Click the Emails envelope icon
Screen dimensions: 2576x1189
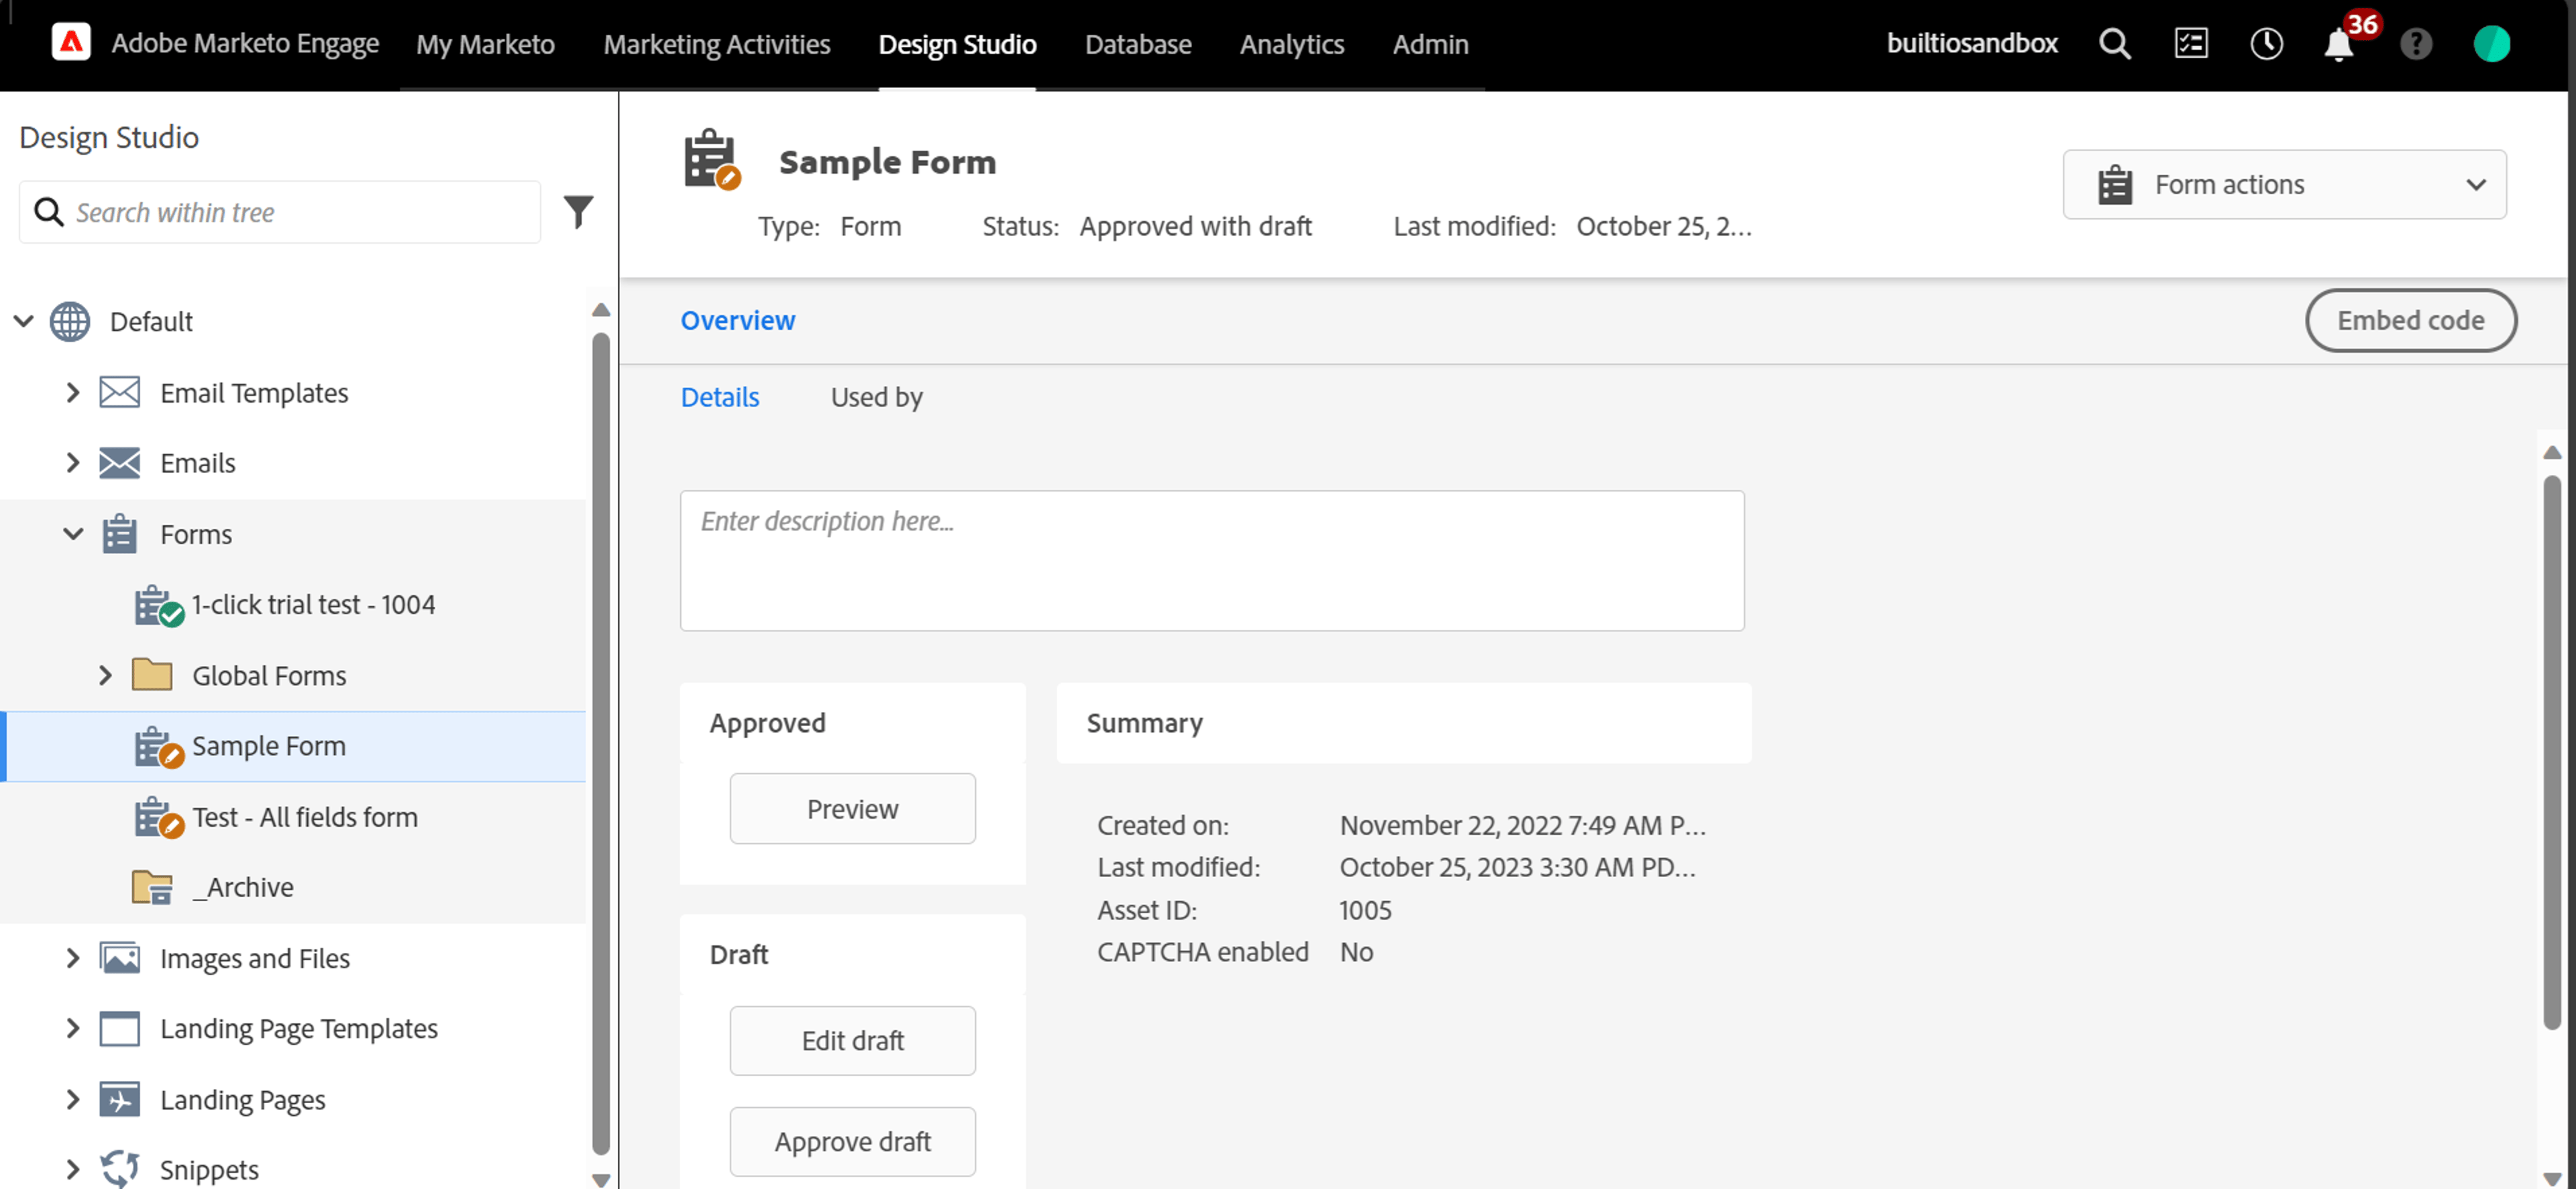coord(120,463)
